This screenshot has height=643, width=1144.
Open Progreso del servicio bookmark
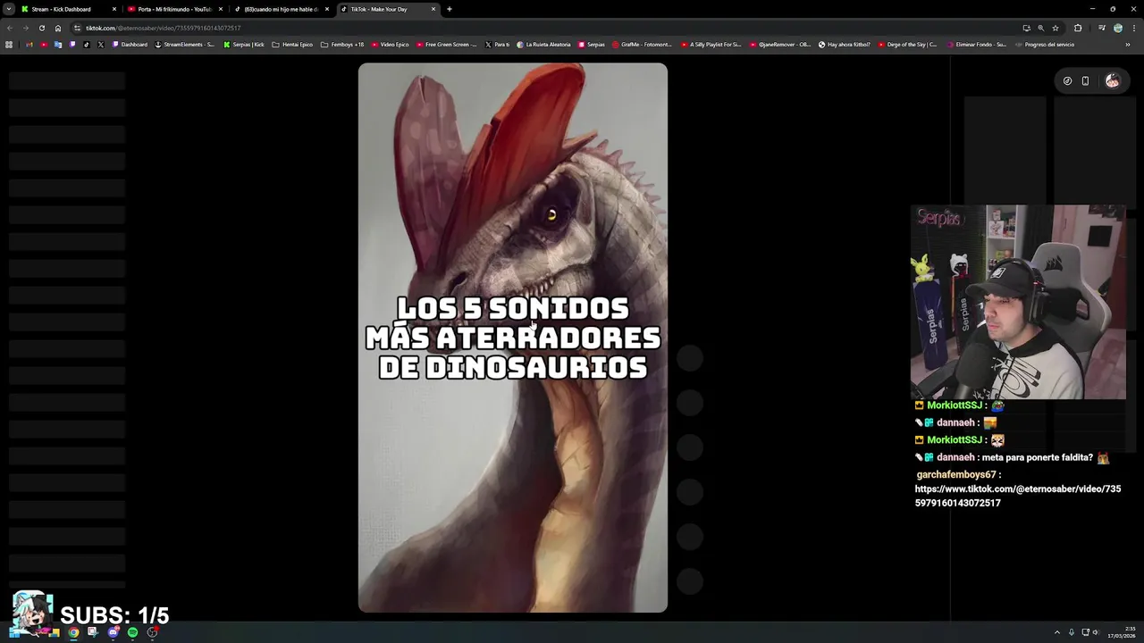click(x=1045, y=45)
